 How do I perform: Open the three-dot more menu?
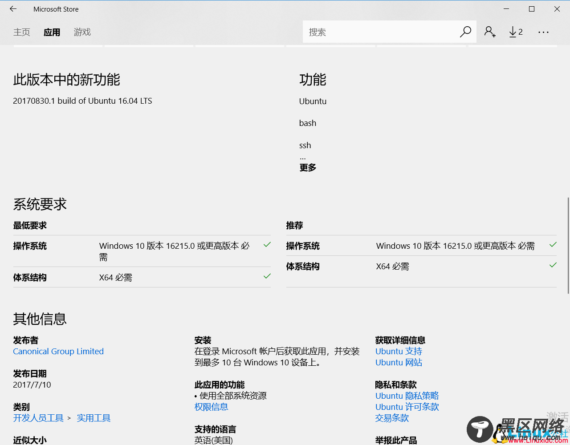coord(543,32)
